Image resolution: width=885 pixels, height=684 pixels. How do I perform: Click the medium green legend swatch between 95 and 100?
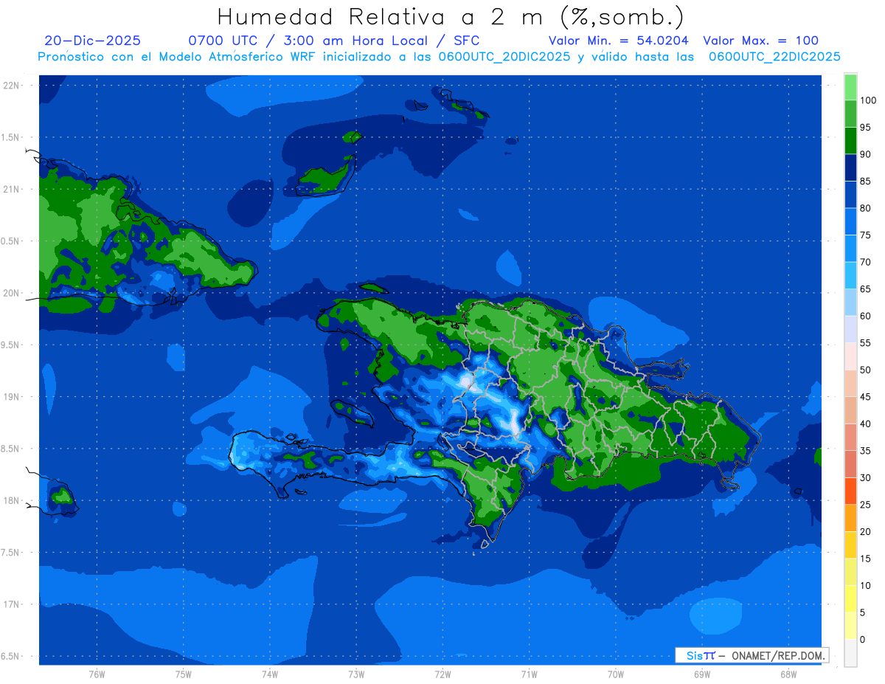[850, 114]
